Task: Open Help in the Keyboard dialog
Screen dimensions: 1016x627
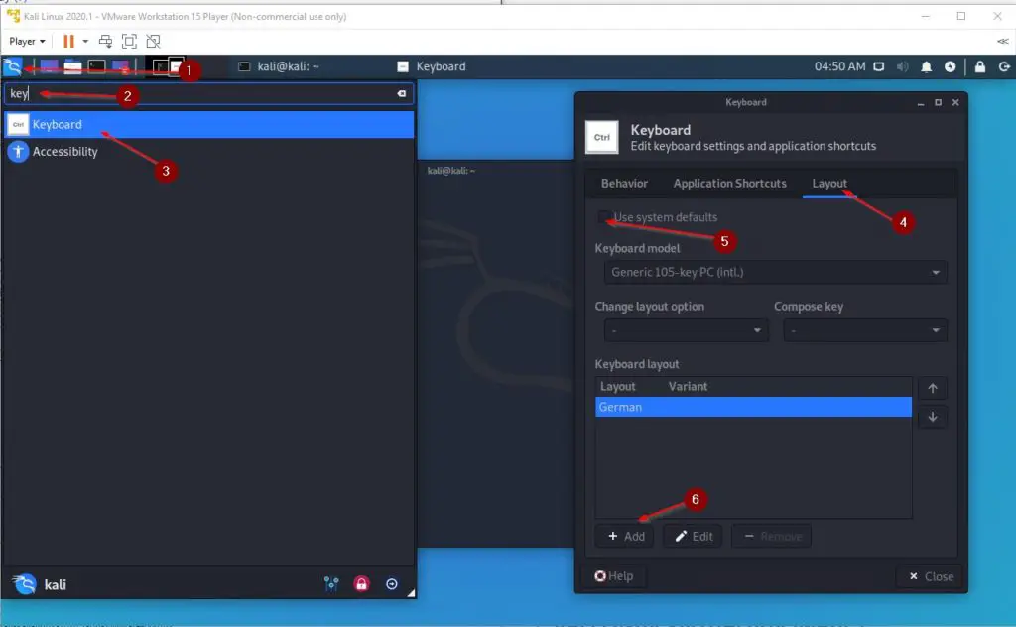Action: coord(614,575)
